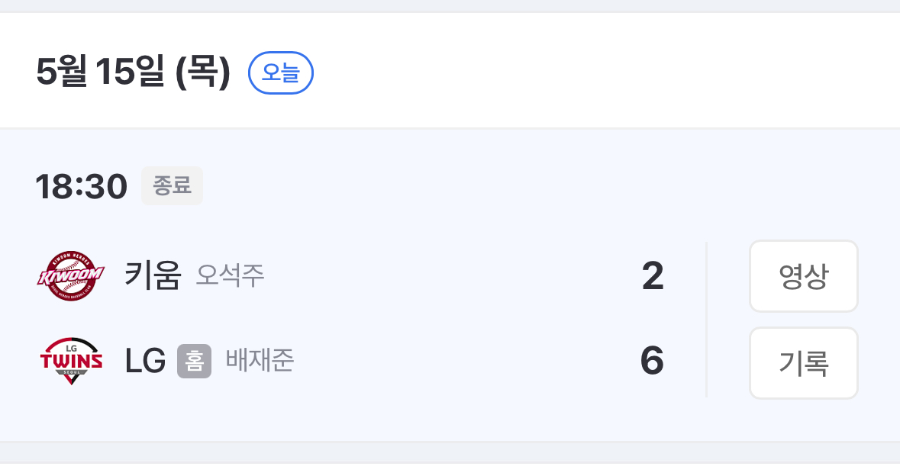
Task: Click the vertical divider beside the scores
Action: [x=706, y=320]
